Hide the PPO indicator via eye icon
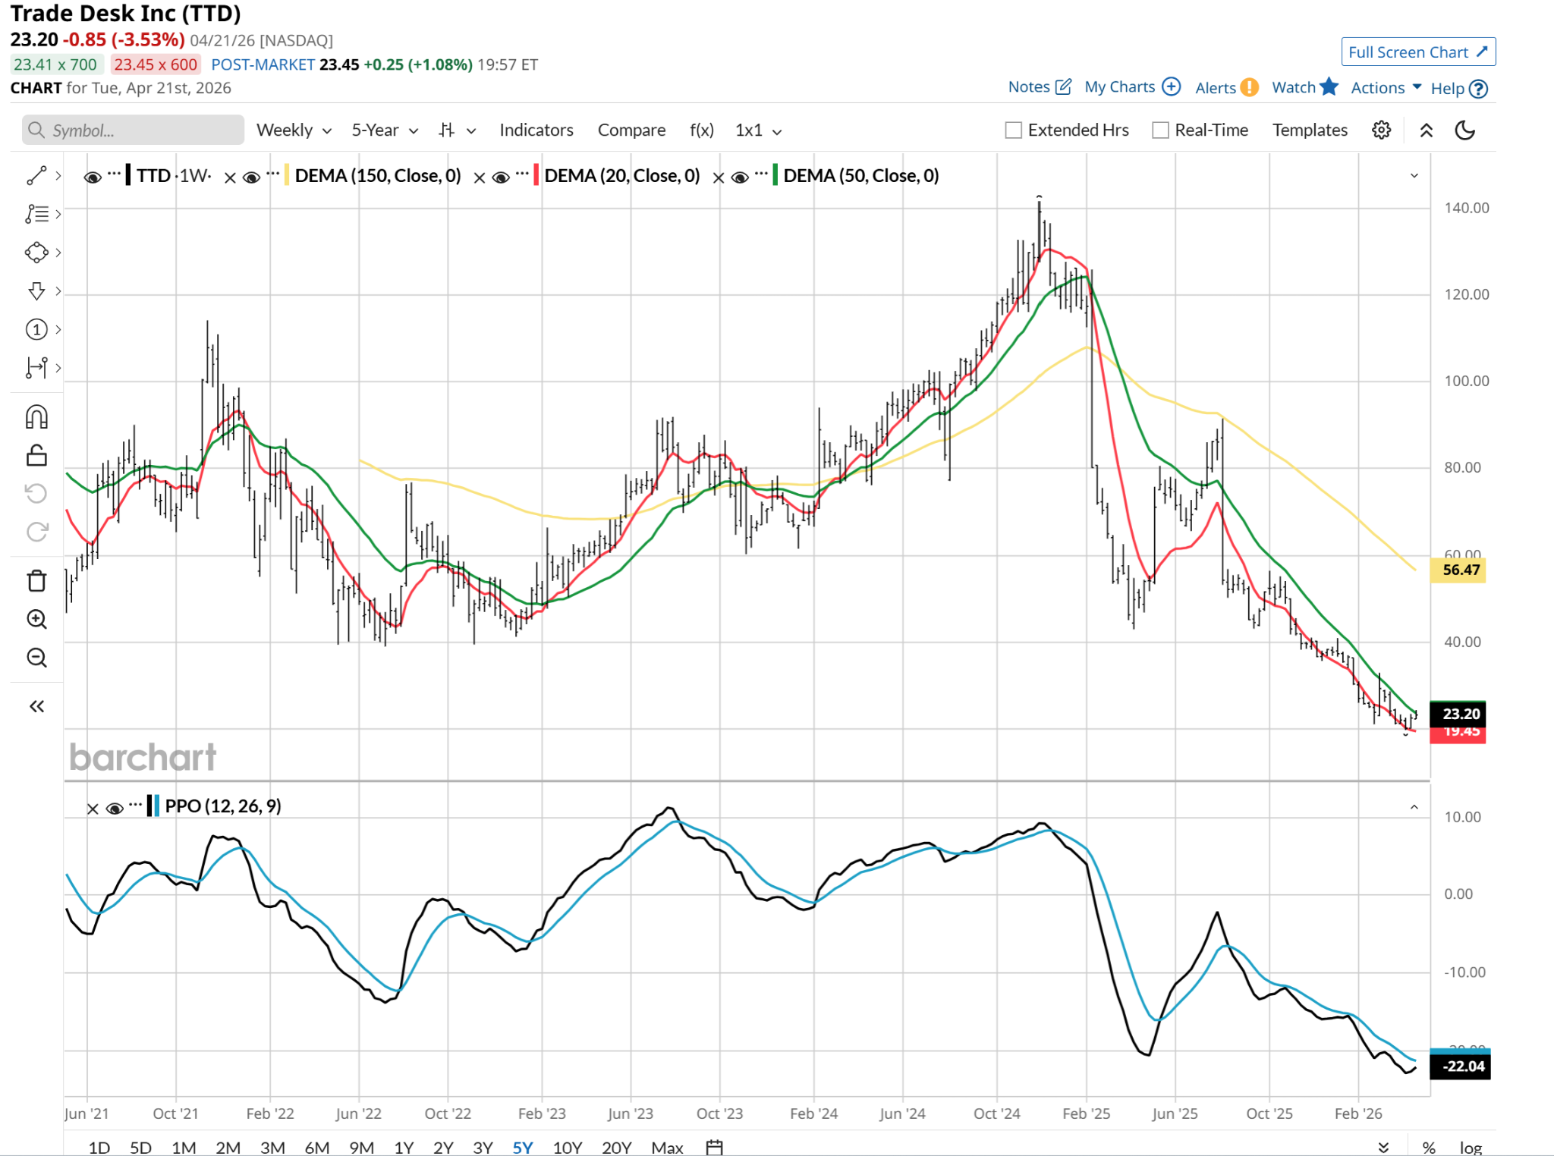Screen dimensions: 1554x1156 115,808
